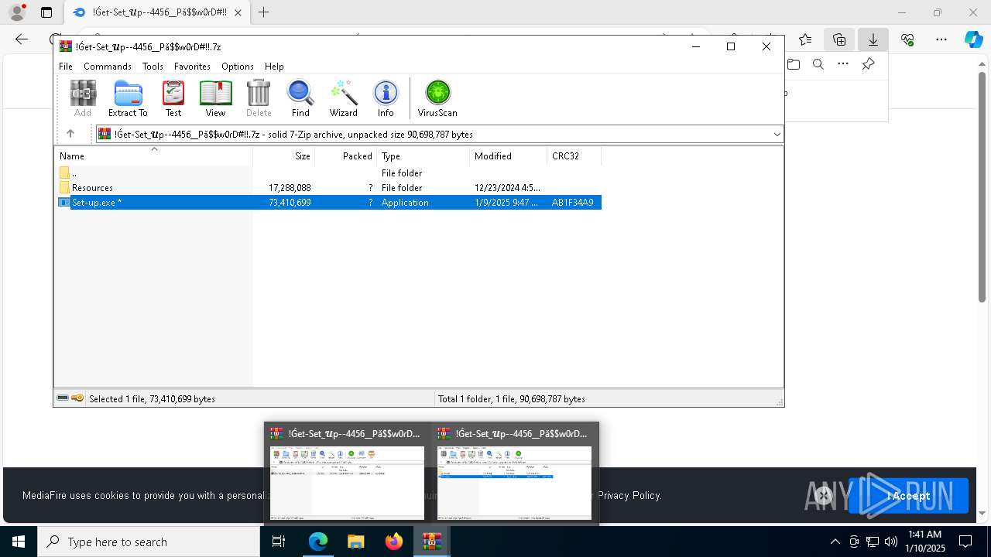The image size is (991, 557).
Task: Open the Copilot sidebar icon
Action: (973, 39)
